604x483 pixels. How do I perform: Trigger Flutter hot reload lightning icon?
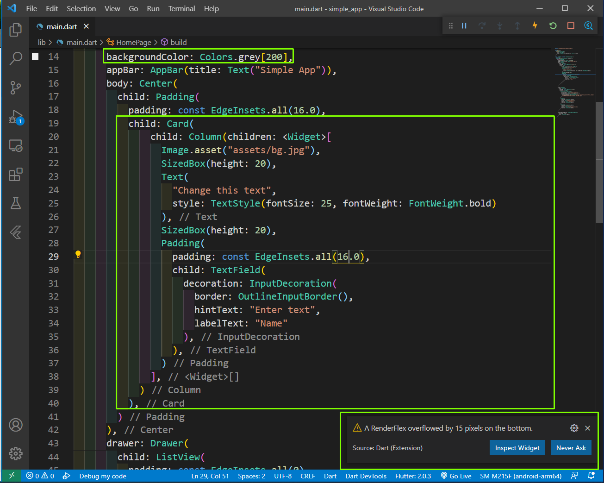point(535,25)
